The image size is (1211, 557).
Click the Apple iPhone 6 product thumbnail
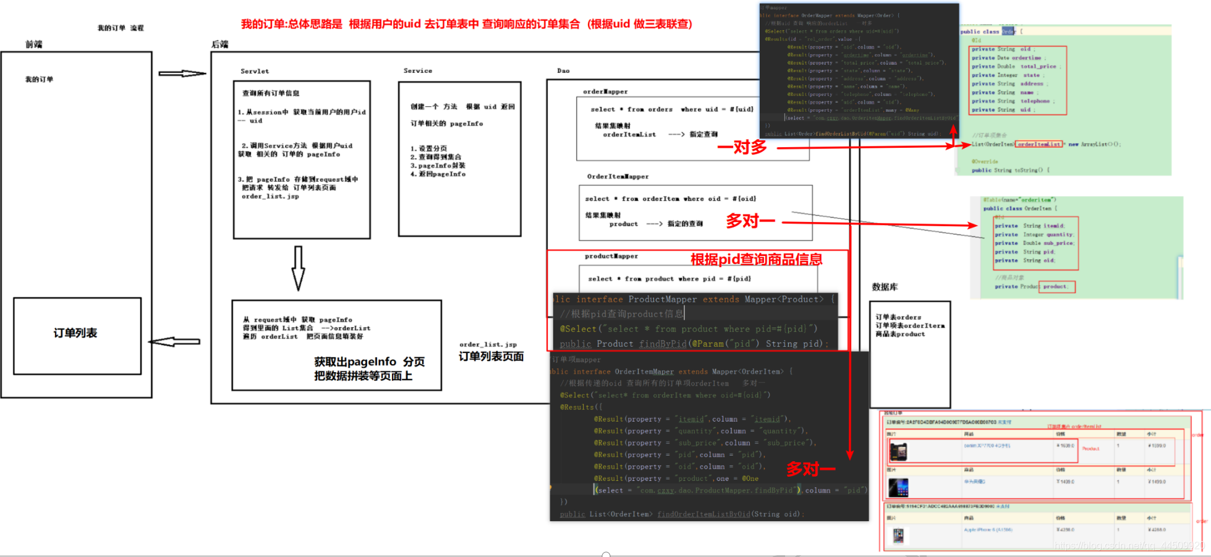(x=898, y=535)
